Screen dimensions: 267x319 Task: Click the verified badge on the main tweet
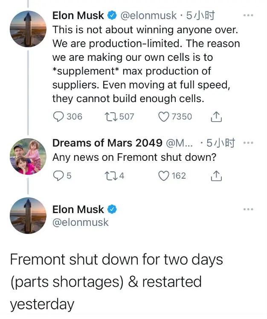click(112, 209)
